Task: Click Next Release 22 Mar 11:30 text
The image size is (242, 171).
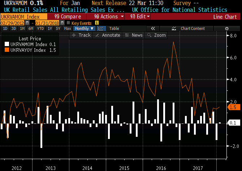Action: (x=128, y=3)
